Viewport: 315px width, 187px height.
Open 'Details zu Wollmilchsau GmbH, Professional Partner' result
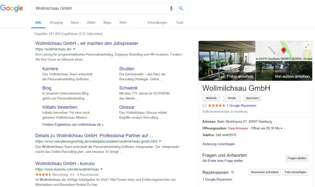point(94,136)
